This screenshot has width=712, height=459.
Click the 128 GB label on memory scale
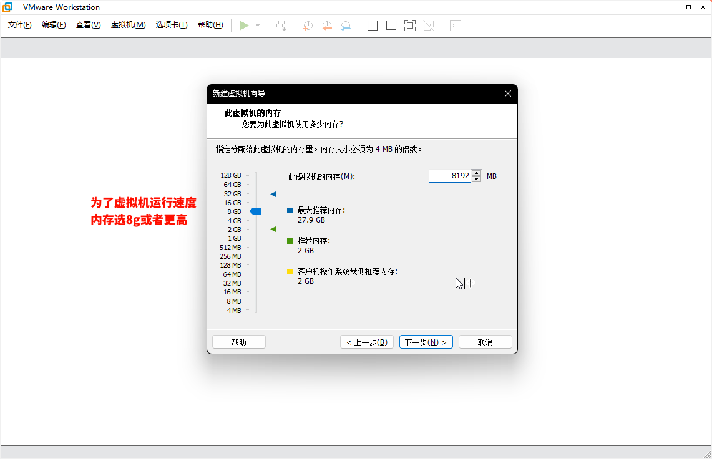[x=231, y=175]
